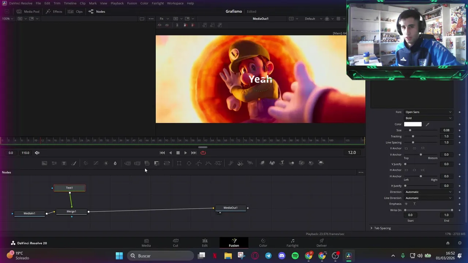This screenshot has height=263, width=468.
Task: Select the MediaOut1 node
Action: click(x=231, y=208)
